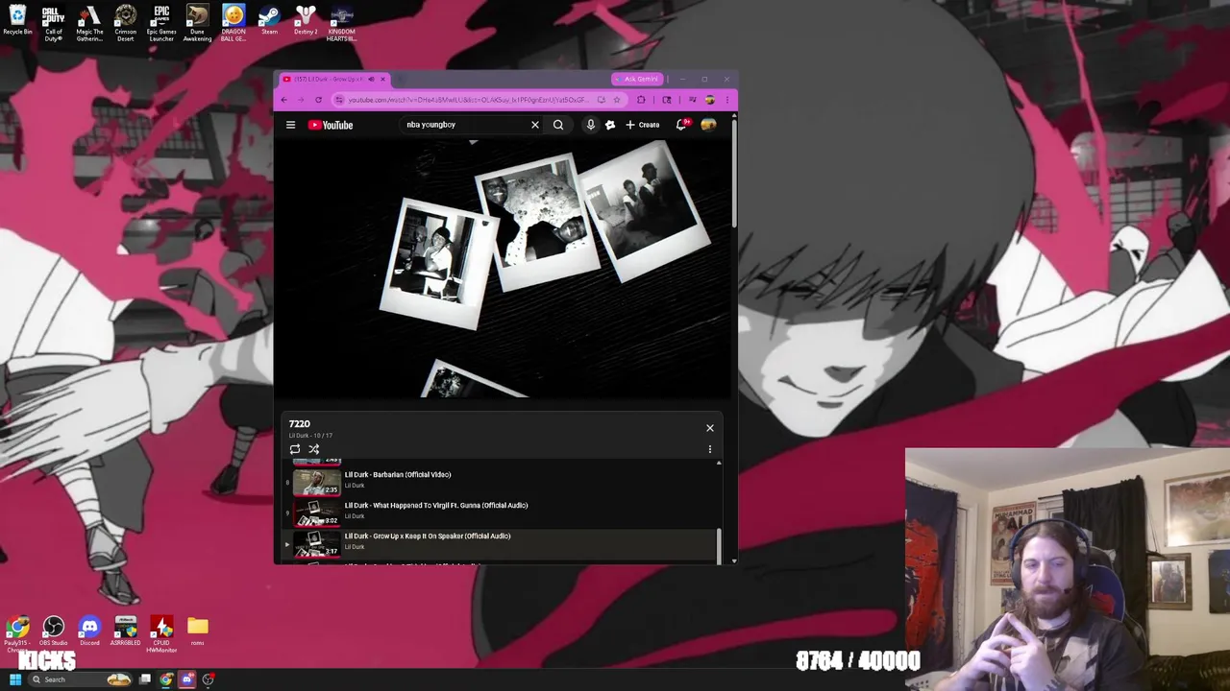Image resolution: width=1230 pixels, height=691 pixels.
Task: Open Discord from the taskbar
Action: pos(187,679)
